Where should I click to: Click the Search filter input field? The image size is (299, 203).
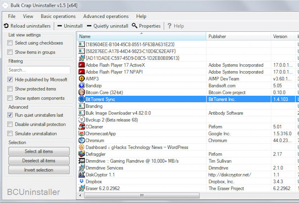[39, 70]
